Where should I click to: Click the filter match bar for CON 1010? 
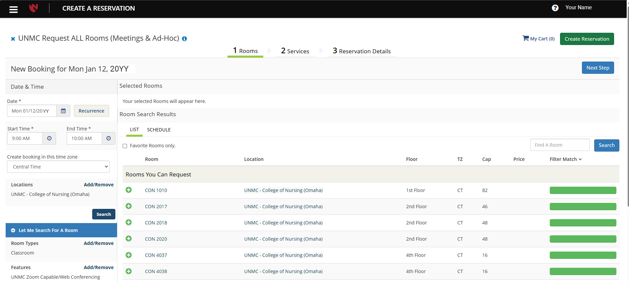tap(583, 190)
